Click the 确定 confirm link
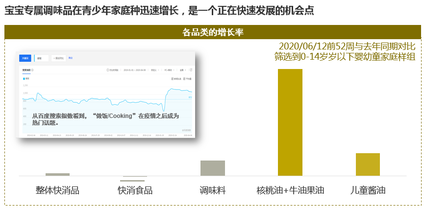The image size is (425, 208). click(71, 58)
